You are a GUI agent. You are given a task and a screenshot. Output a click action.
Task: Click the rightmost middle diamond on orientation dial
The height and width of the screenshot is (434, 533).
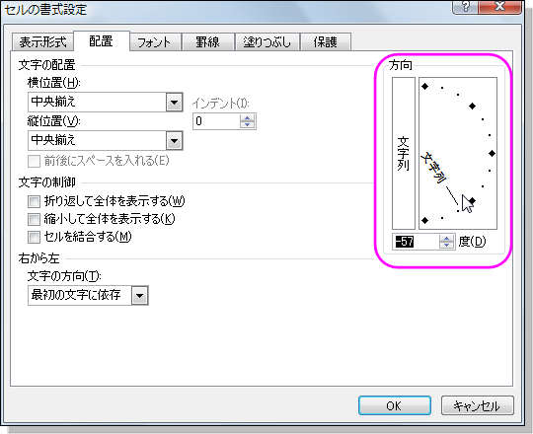point(492,154)
